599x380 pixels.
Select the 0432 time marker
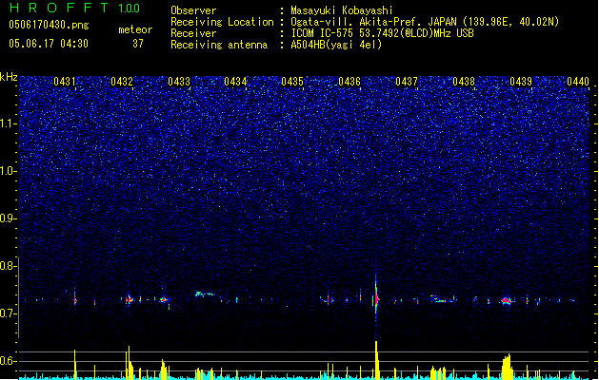click(122, 82)
